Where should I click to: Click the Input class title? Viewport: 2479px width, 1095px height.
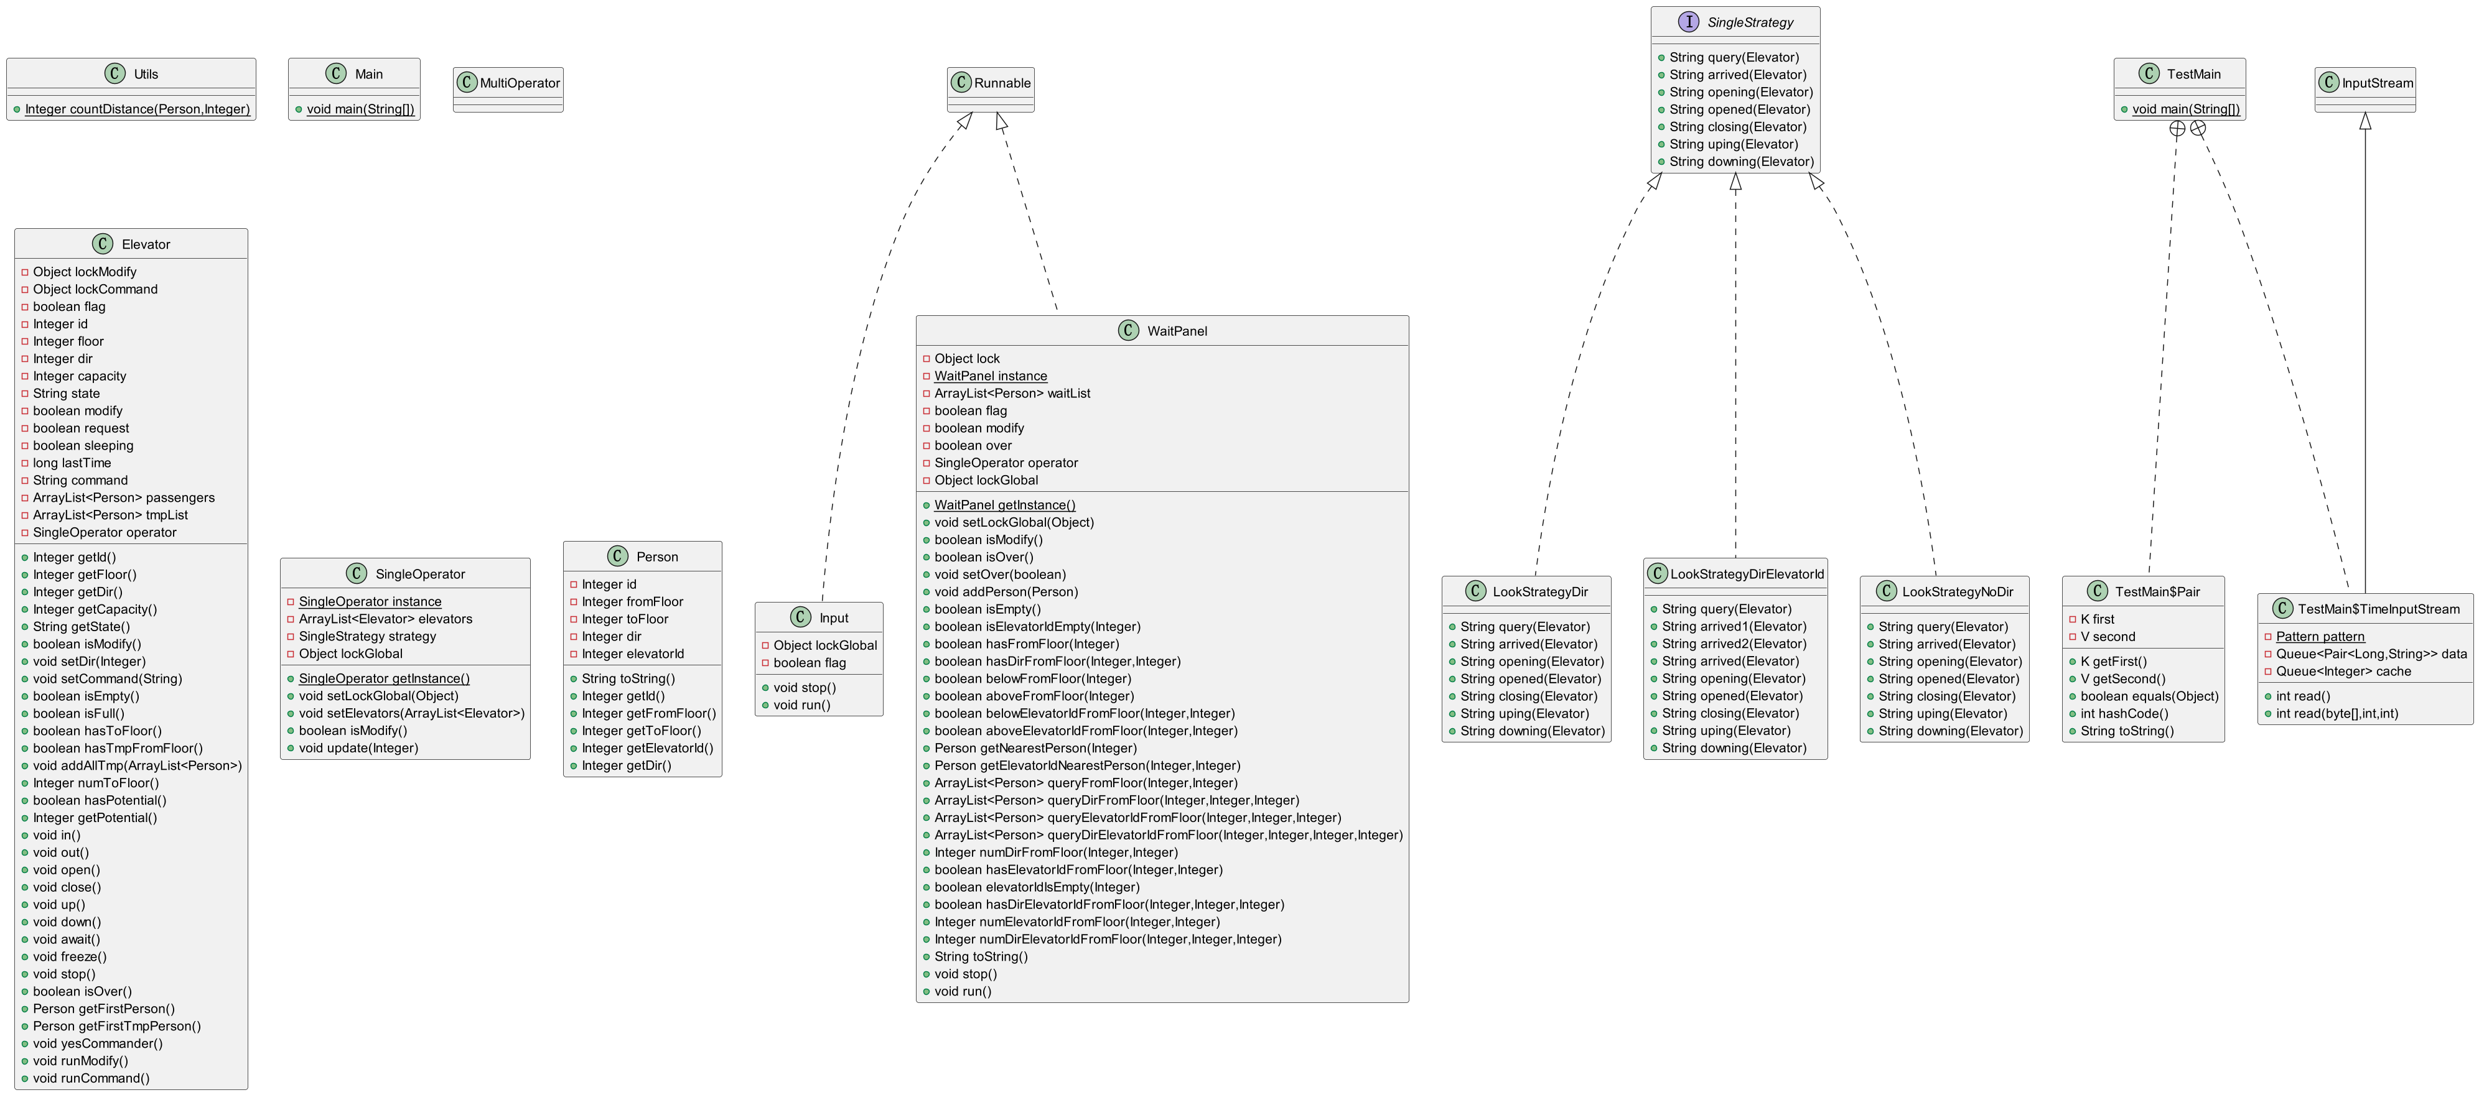[x=833, y=618]
